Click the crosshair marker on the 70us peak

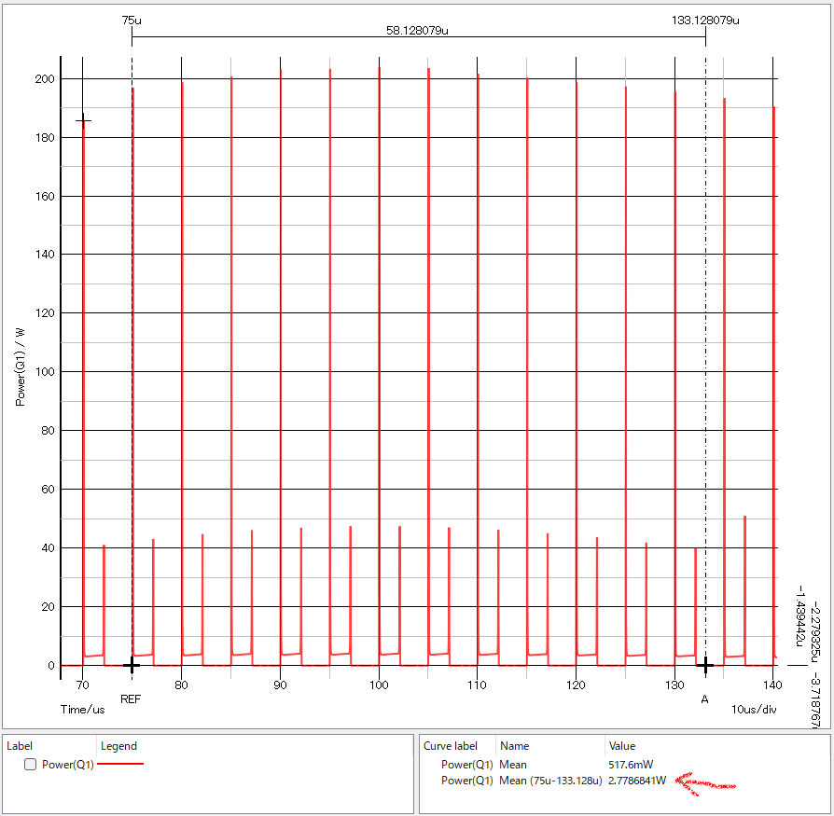tap(83, 120)
